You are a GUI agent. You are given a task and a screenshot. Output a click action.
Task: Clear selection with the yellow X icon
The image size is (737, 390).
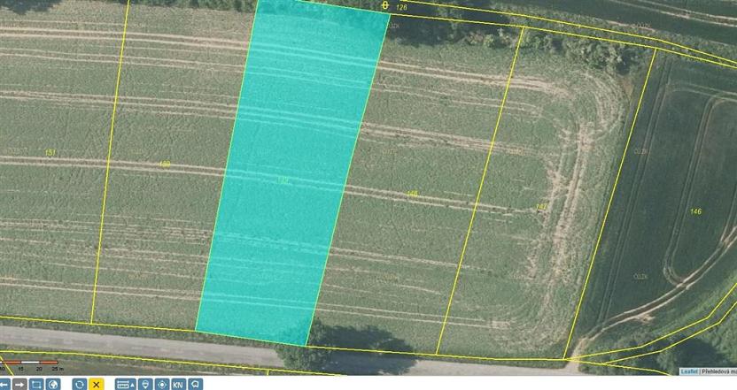pyautogui.click(x=96, y=384)
